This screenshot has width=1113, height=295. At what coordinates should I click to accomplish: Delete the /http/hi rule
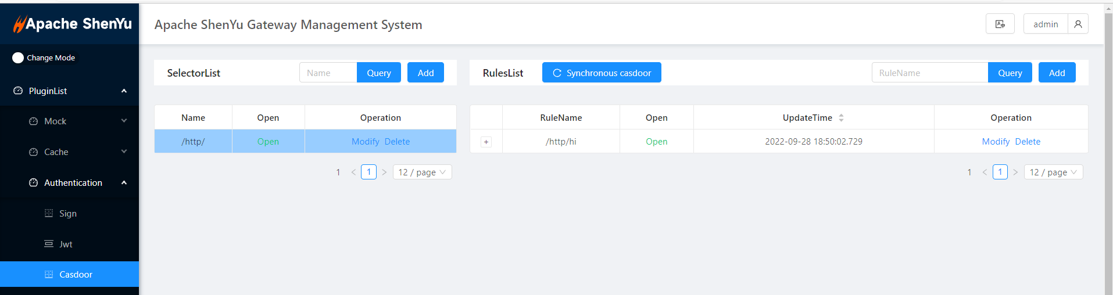coord(1028,142)
